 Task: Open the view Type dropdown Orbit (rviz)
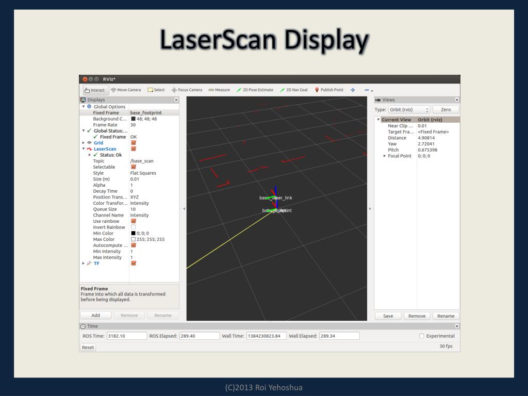click(x=409, y=110)
